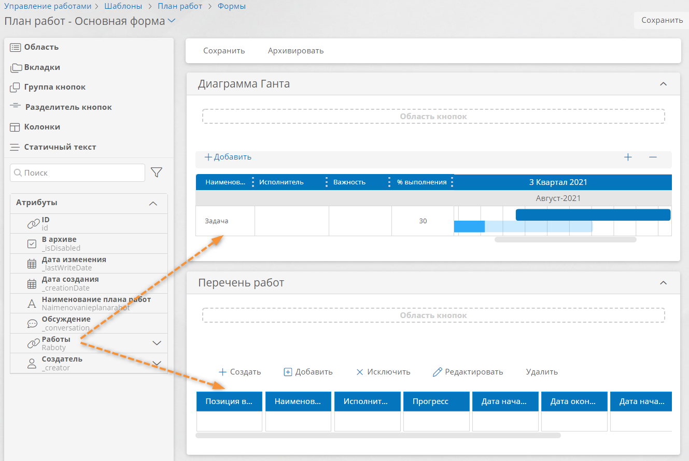
Task: Pick the Группа кнопок element icon
Action: coord(16,87)
